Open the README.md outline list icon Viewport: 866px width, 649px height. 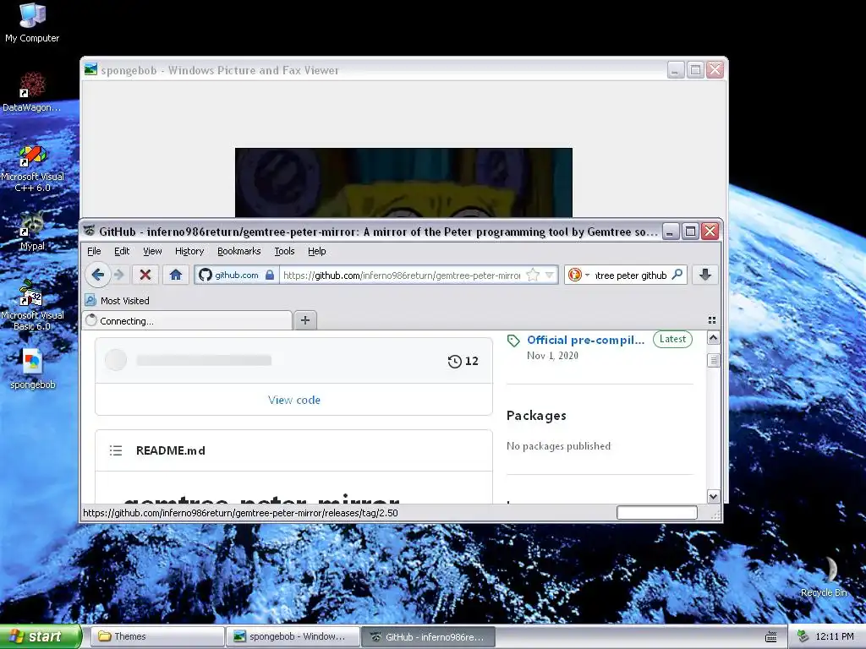coord(115,450)
